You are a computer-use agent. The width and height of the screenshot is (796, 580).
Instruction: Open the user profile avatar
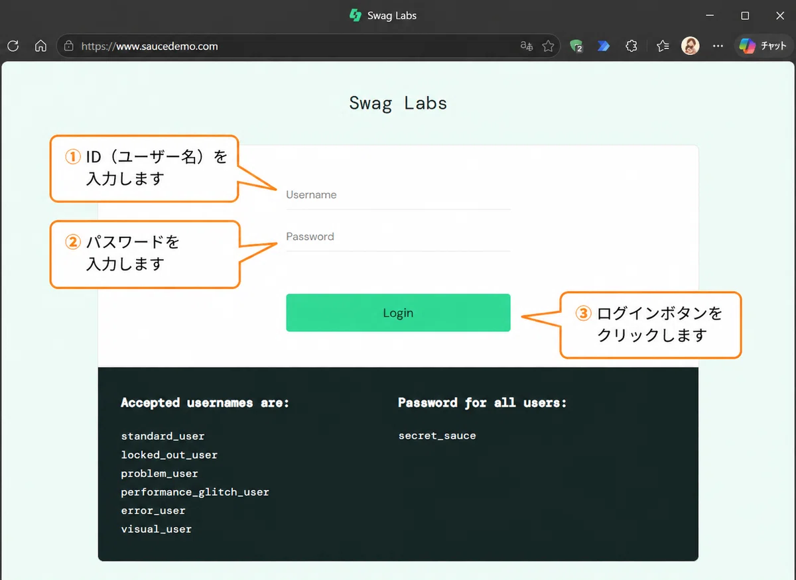pos(691,46)
